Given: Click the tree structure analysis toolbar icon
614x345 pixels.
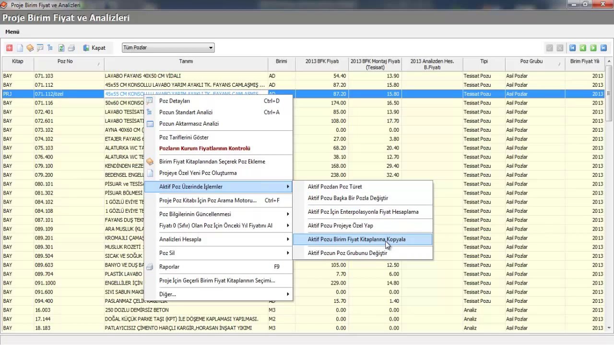Looking at the screenshot, I should click(x=50, y=48).
